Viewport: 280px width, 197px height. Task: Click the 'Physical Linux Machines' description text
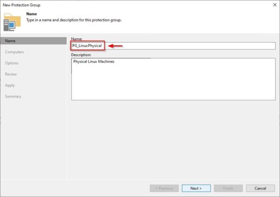(x=94, y=62)
